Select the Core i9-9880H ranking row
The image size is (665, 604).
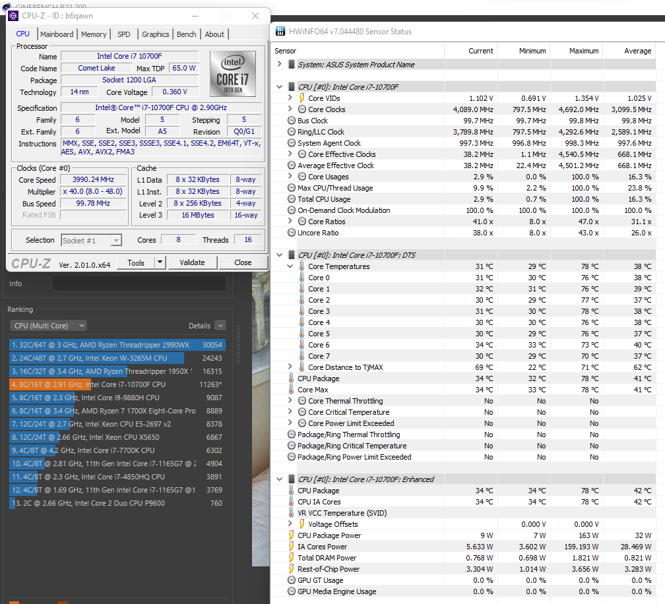pyautogui.click(x=117, y=398)
